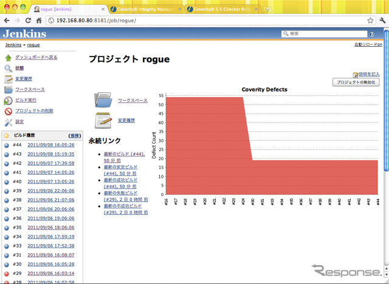Click Coverity Defects red chart area
The image size is (389, 284).
coord(272,146)
